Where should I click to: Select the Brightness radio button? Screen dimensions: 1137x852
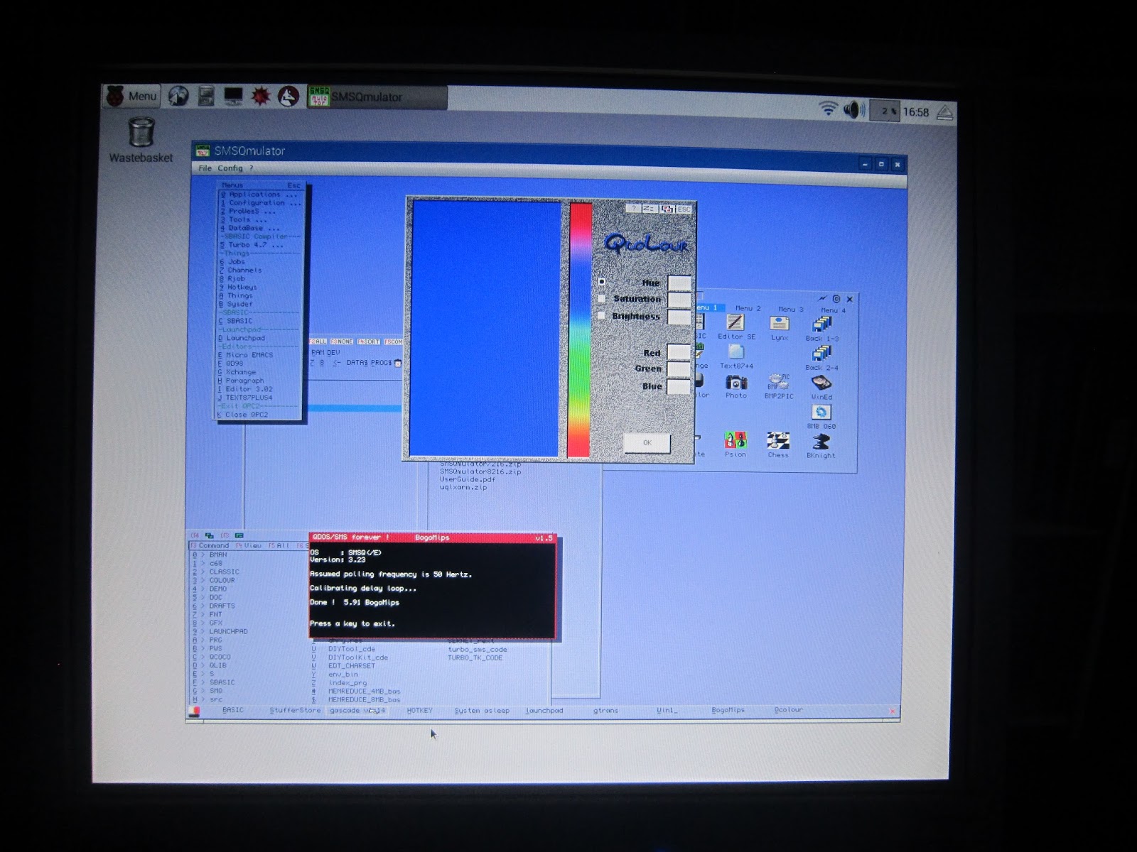pyautogui.click(x=602, y=316)
